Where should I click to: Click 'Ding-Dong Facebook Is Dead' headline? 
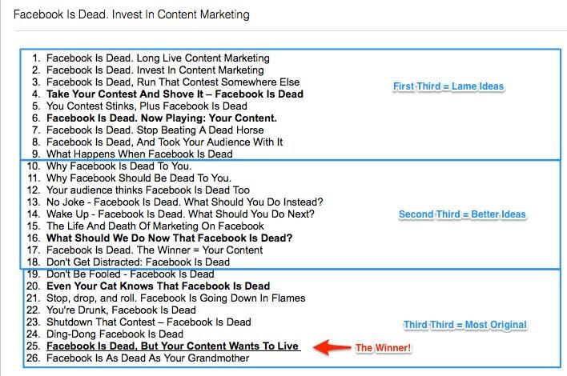[x=115, y=334]
